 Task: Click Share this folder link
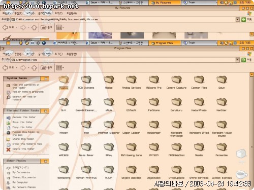coord(23,139)
